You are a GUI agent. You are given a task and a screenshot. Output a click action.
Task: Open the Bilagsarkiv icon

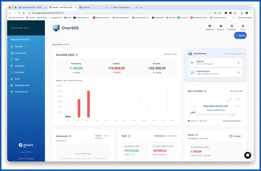click(x=210, y=26)
